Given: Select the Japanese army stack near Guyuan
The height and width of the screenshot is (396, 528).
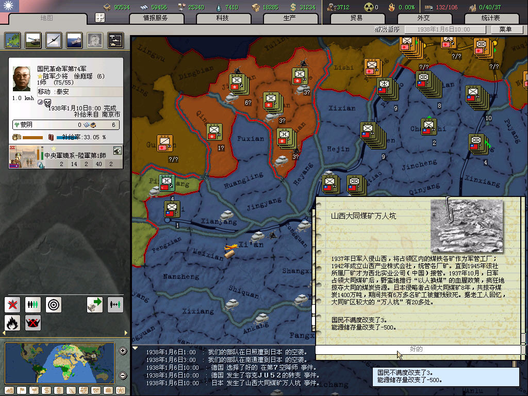Looking at the screenshot, I should point(165,143).
